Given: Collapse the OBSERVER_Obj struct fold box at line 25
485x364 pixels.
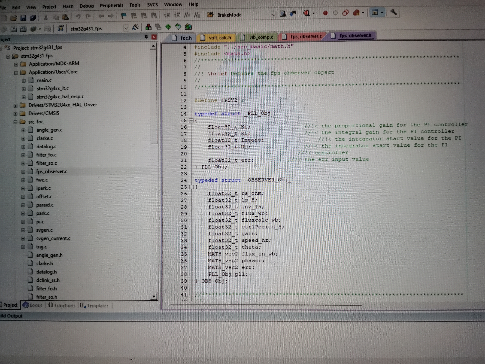Looking at the screenshot, I should [191, 187].
